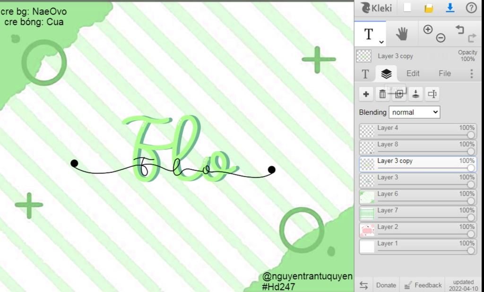This screenshot has height=292, width=484.
Task: Adjust Layer 4 opacity slider
Action: point(471,135)
